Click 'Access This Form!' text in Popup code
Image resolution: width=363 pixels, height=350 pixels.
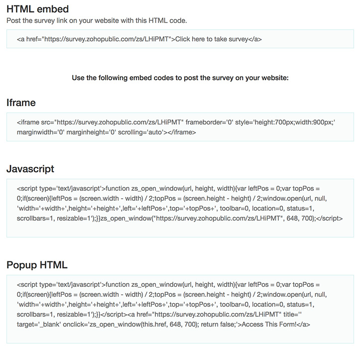click(269, 324)
